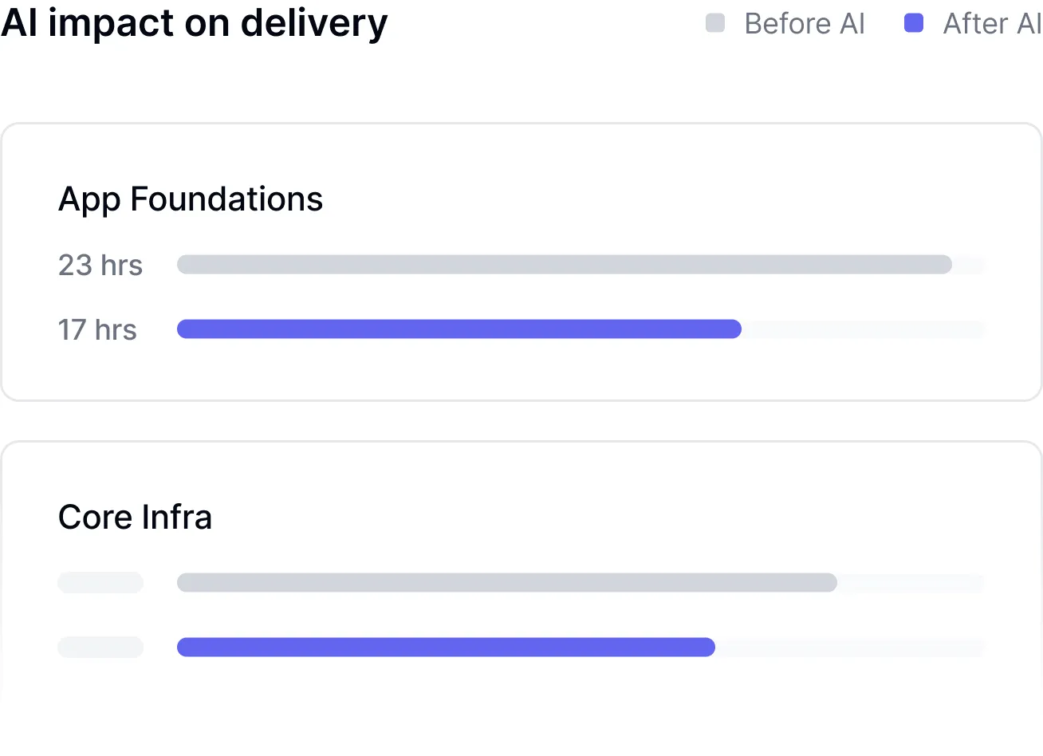Image resolution: width=1043 pixels, height=756 pixels.
Task: Click empty track after Core Infra gray bar
Action: [x=910, y=583]
